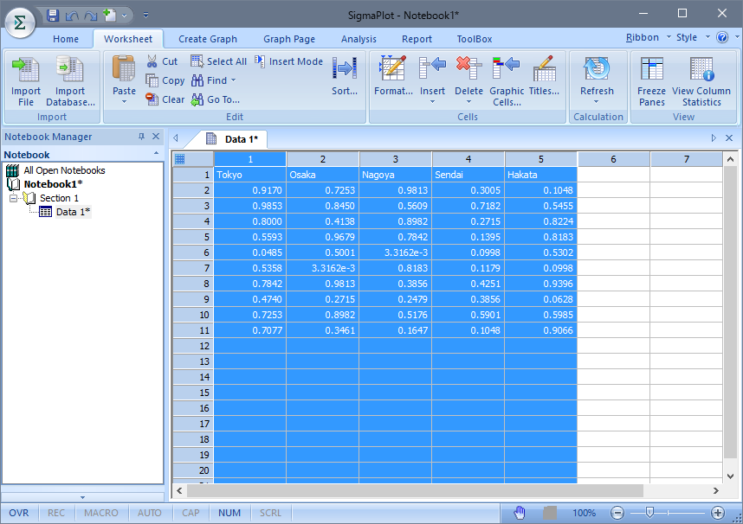Toggle the OVR overtype indicator
Viewport: 743px width, 524px height.
pyautogui.click(x=19, y=513)
